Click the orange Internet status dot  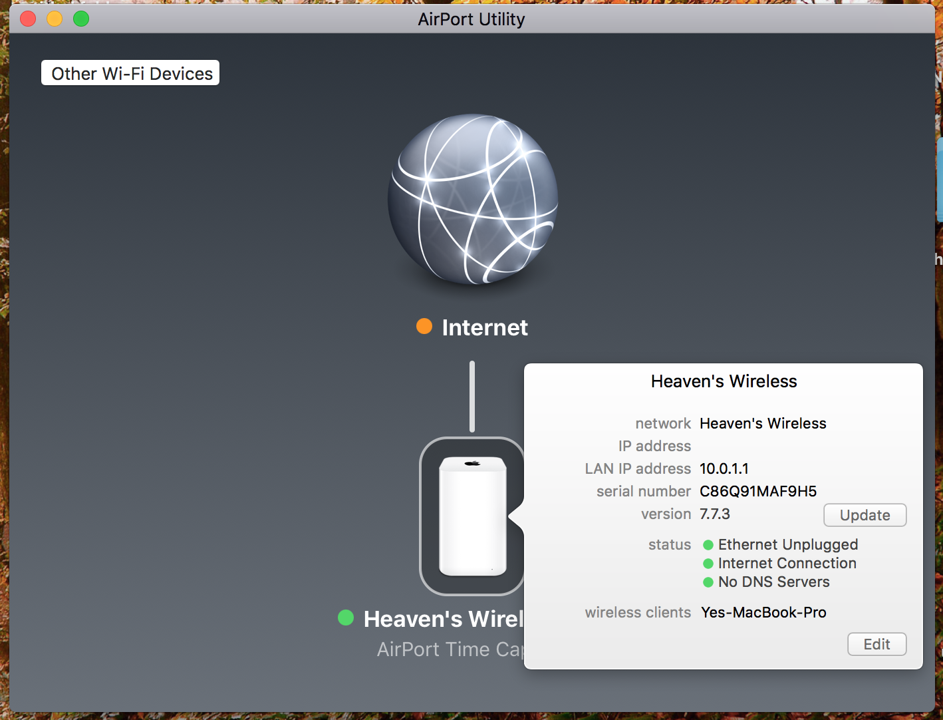(x=424, y=326)
